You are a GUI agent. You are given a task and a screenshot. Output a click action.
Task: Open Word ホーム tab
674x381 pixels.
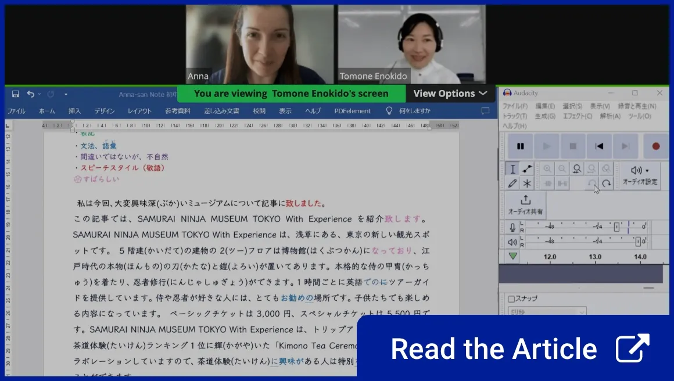click(x=47, y=111)
